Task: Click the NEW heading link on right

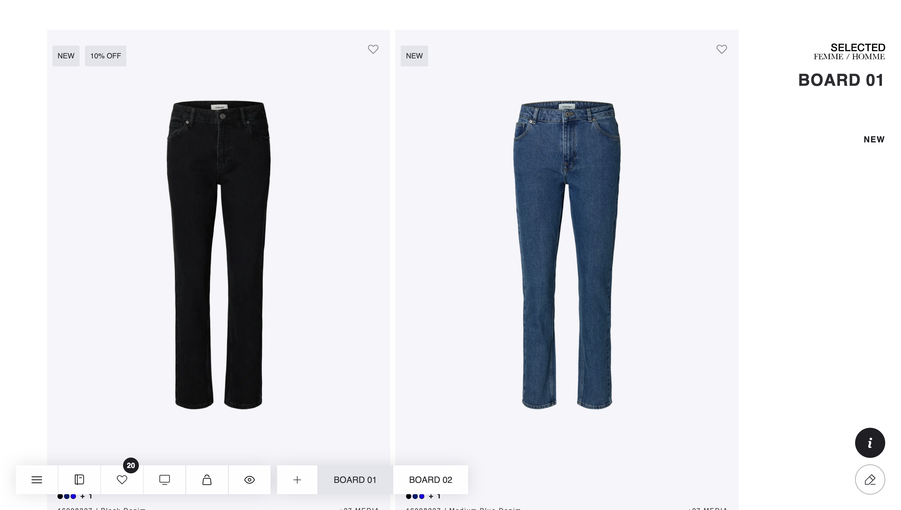Action: pos(874,139)
